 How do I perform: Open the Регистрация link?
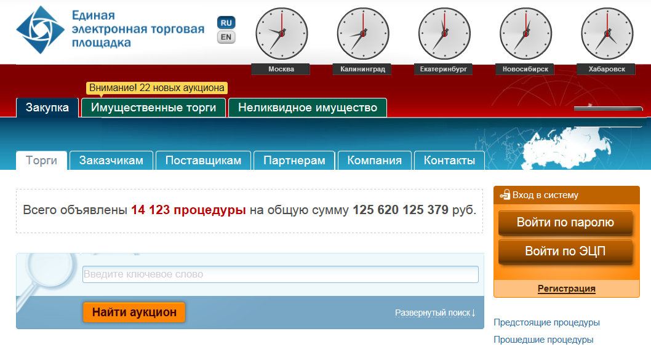tap(567, 289)
